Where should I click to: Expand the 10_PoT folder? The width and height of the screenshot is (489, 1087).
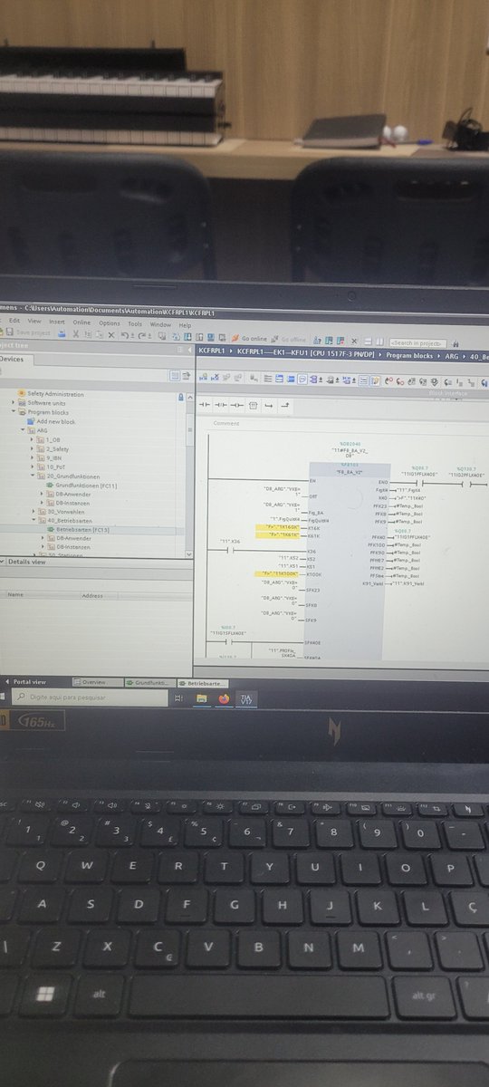(32, 467)
